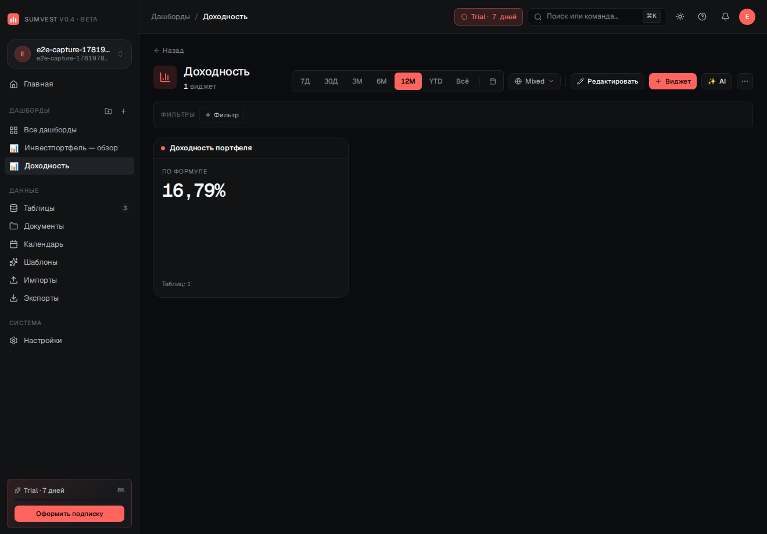Click user avatar E in top bar
Viewport: 767px width, 534px height.
[x=747, y=17]
